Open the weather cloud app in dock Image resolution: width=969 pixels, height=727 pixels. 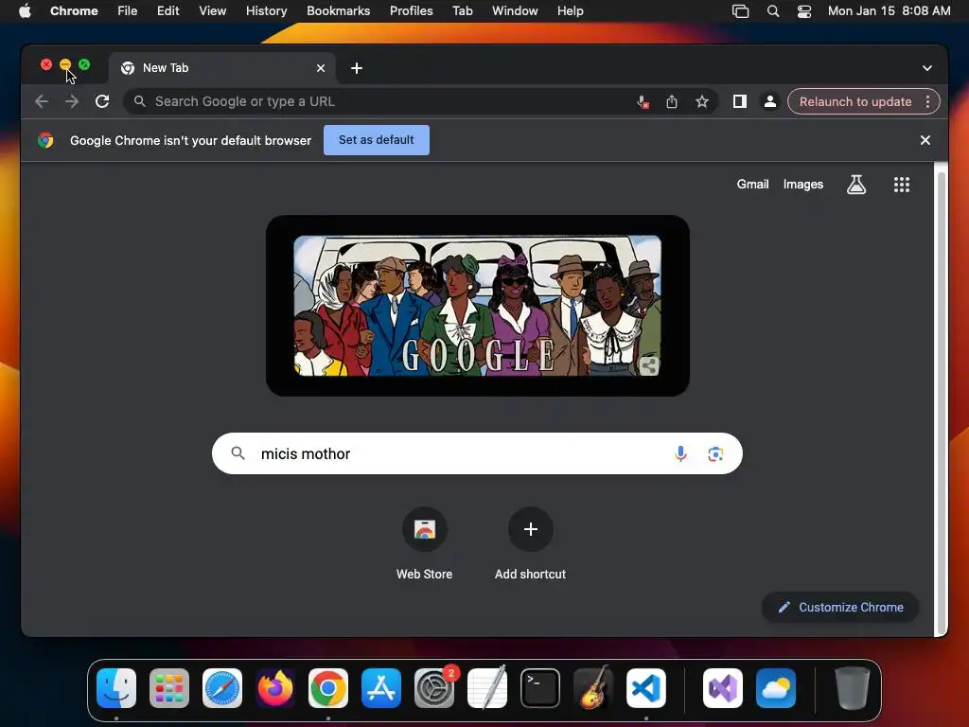776,687
